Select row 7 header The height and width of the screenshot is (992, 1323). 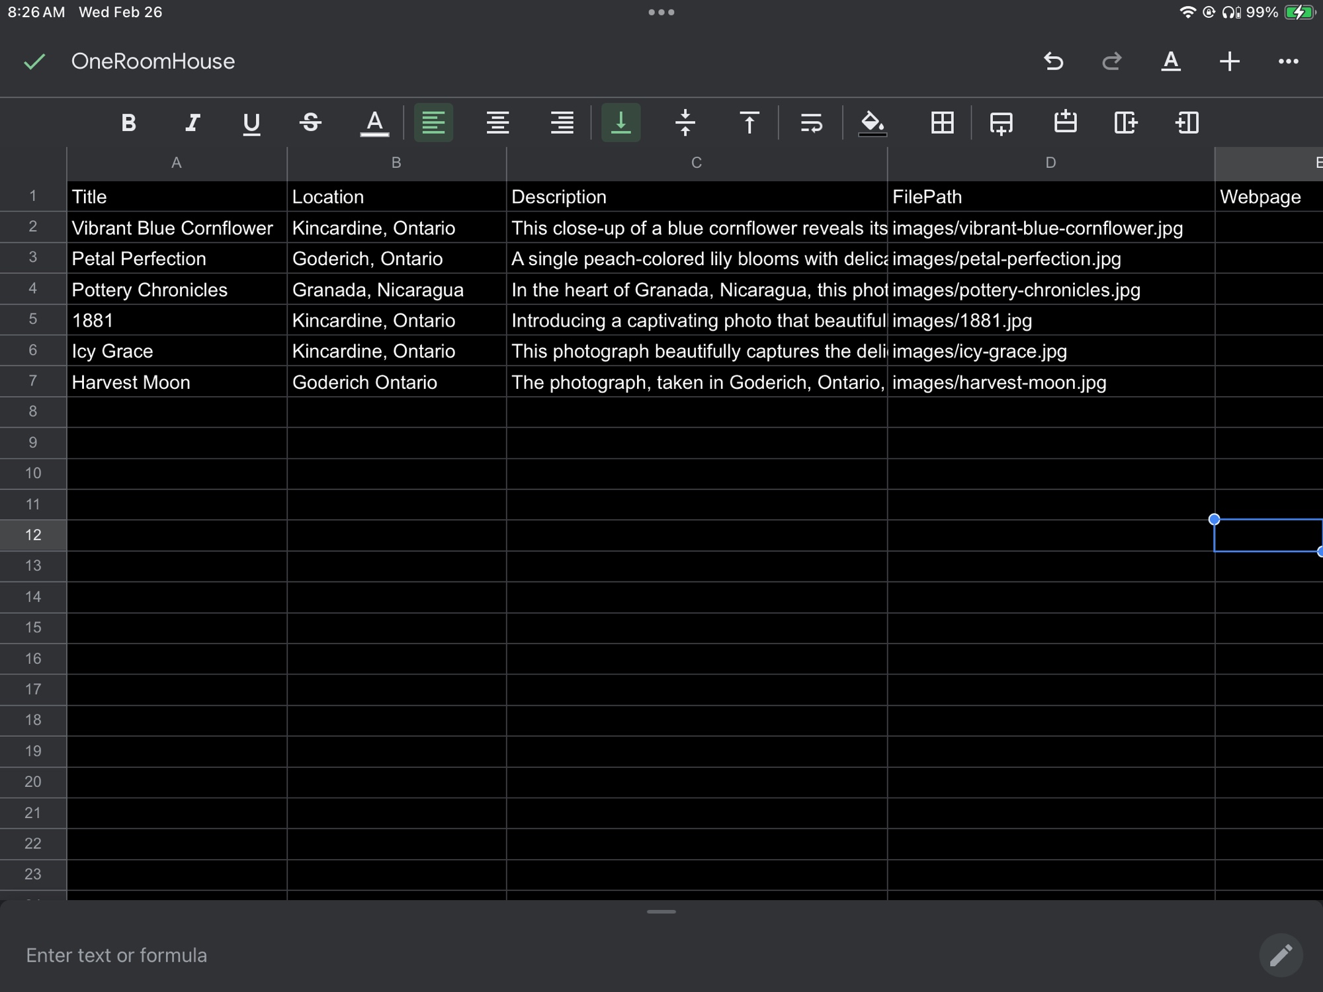[33, 381]
